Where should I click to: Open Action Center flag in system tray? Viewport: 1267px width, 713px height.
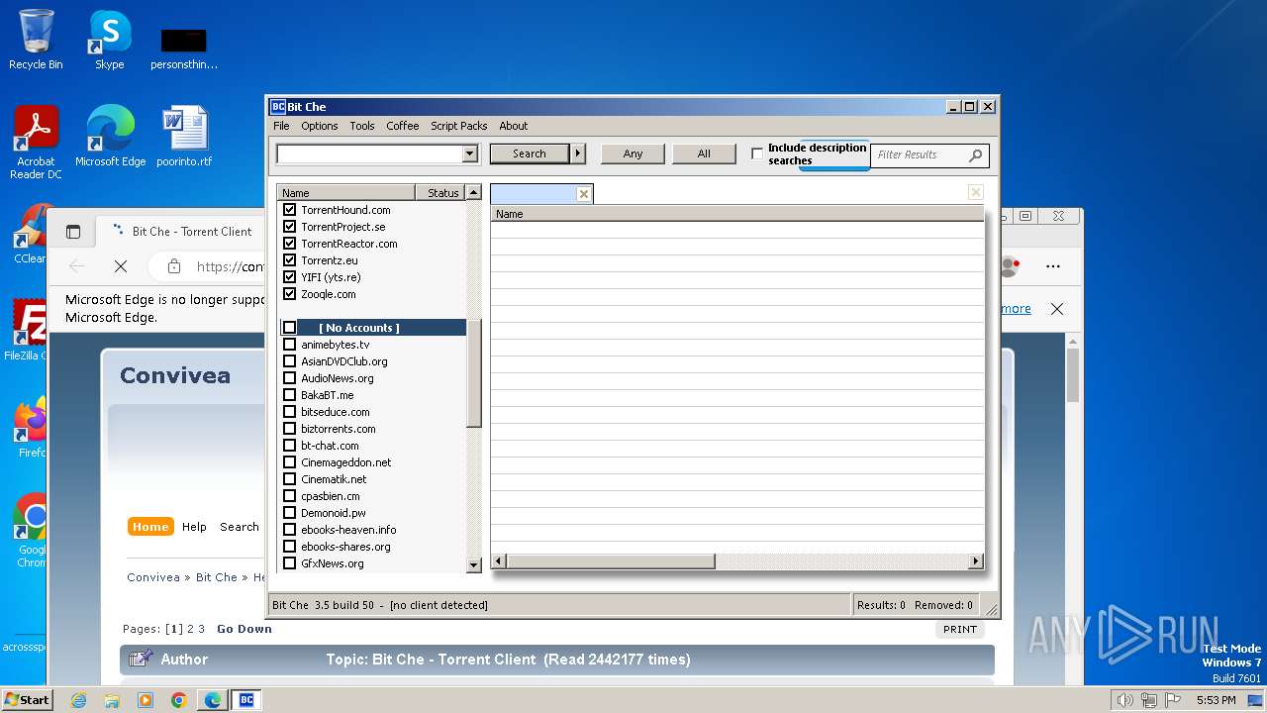1174,700
